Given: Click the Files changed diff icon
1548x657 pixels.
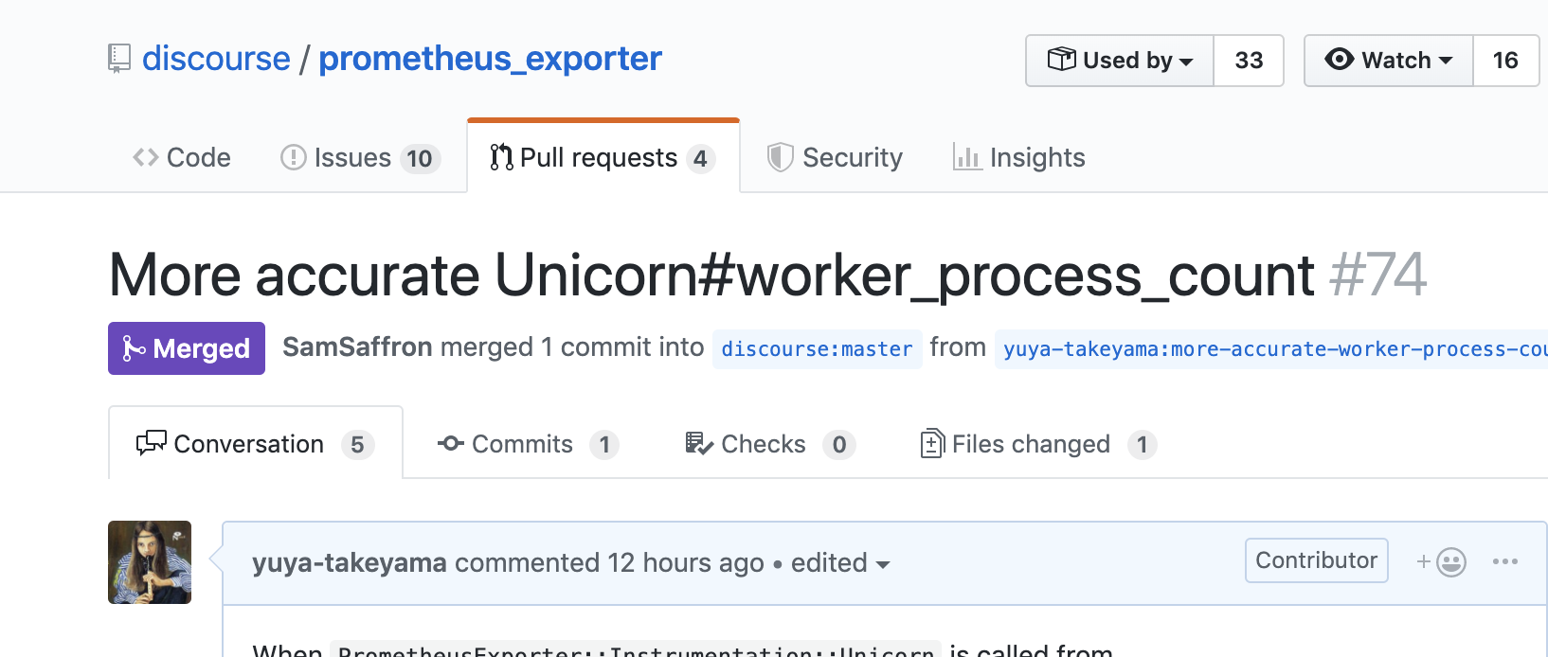Looking at the screenshot, I should tap(932, 443).
